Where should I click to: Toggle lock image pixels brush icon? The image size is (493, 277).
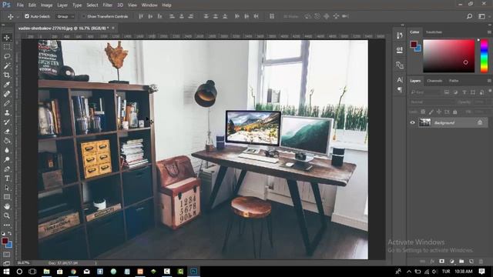(x=431, y=112)
